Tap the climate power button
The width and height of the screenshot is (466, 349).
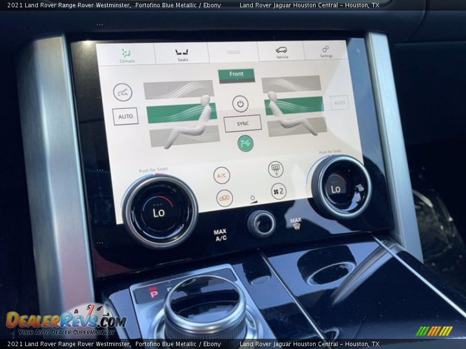point(240,104)
